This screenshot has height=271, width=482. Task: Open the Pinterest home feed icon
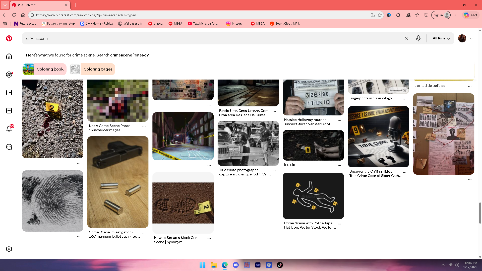click(x=9, y=56)
